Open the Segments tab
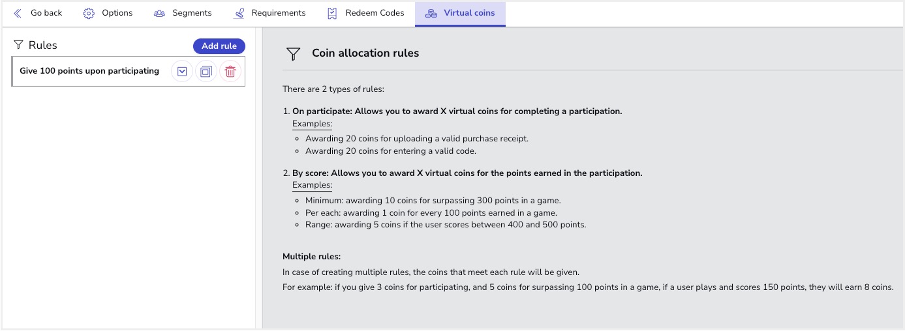This screenshot has width=905, height=331. [x=192, y=13]
